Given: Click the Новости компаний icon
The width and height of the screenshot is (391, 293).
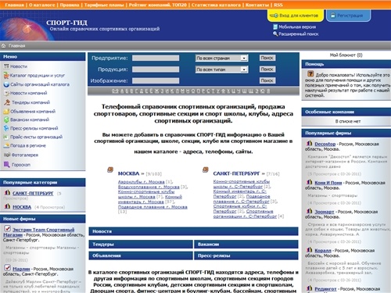Looking at the screenshot, I should point(6,93).
